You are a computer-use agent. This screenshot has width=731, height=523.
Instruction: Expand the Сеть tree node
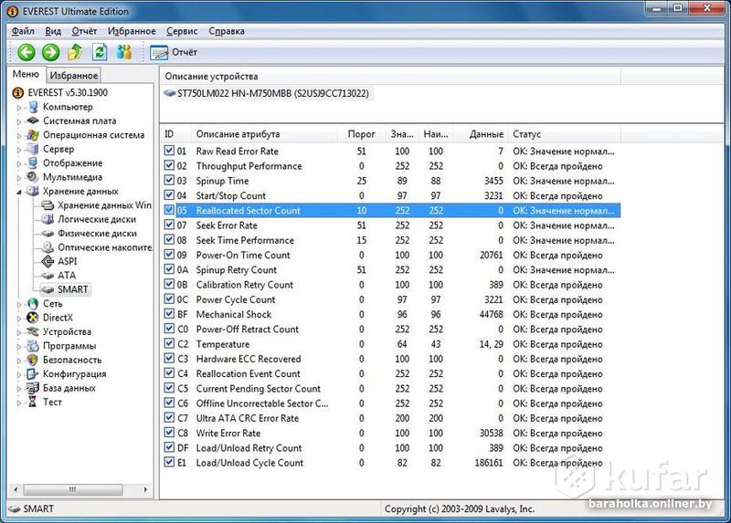19,305
